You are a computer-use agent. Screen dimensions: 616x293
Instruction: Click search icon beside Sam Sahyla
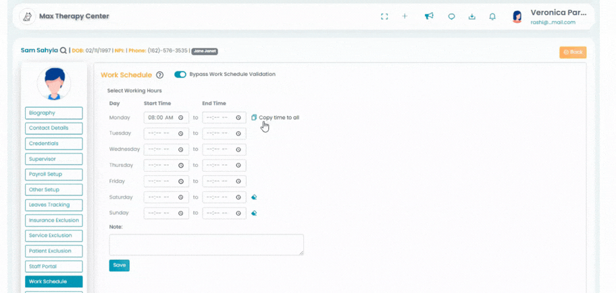[63, 50]
